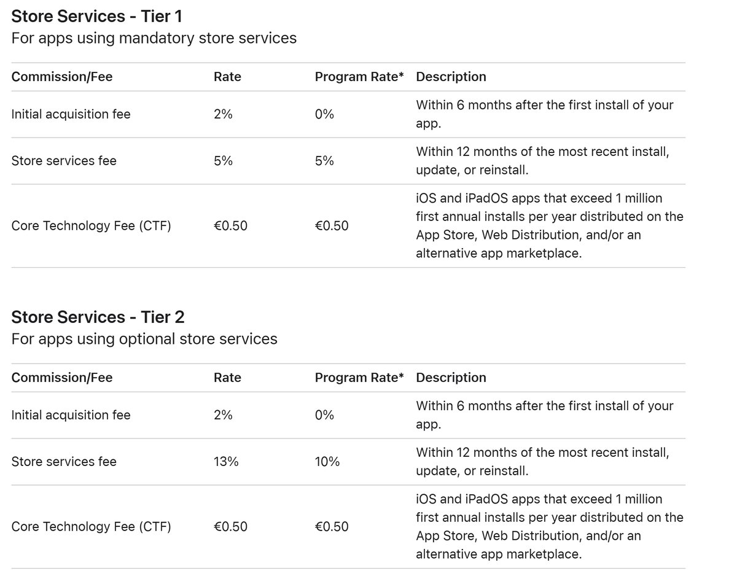
Task: Click "Initial acquisition fee" in Tier 1 table
Action: click(71, 114)
